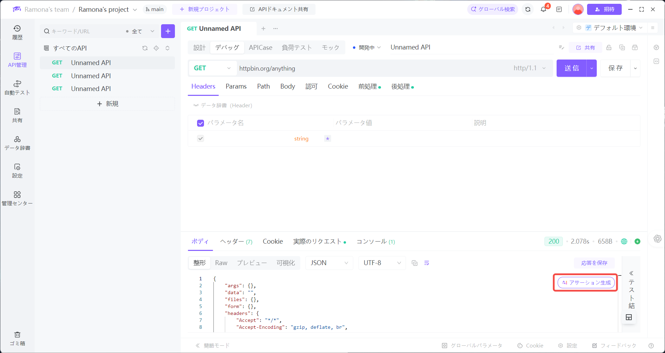The width and height of the screenshot is (665, 353).
Task: Open the ゴミ箱 trash panel
Action: point(17,338)
